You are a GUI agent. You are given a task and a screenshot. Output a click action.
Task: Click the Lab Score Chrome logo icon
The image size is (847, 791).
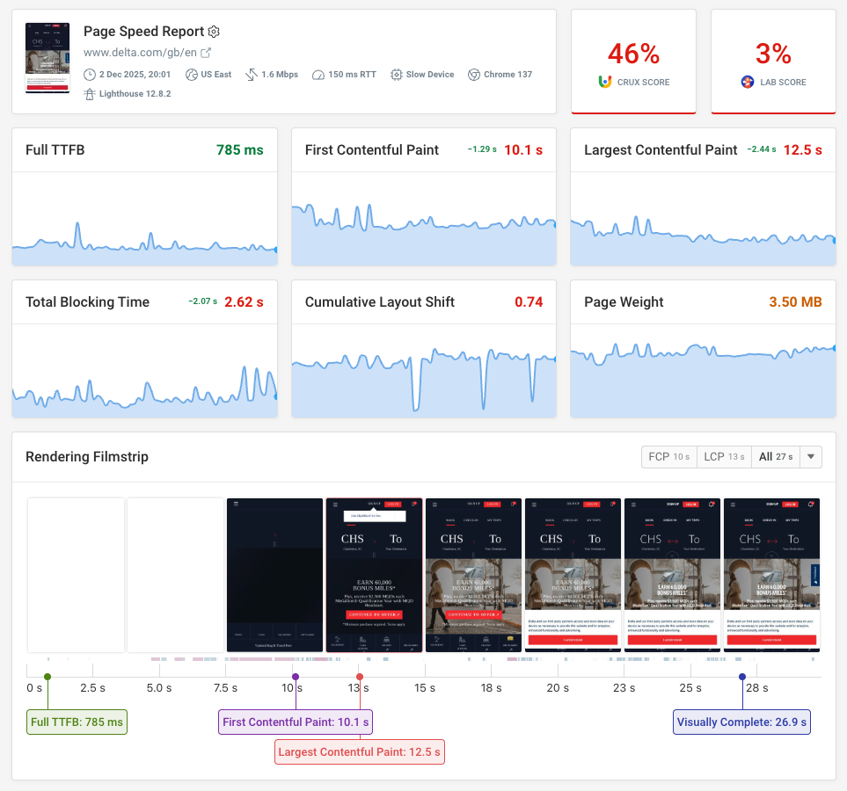coord(746,82)
